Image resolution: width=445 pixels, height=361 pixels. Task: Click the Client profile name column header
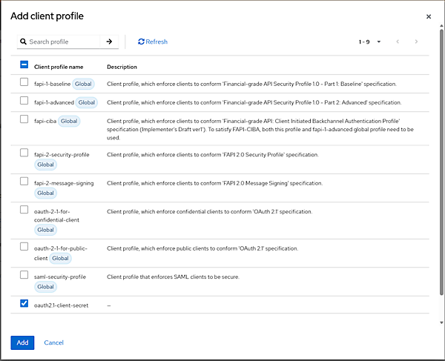[59, 66]
